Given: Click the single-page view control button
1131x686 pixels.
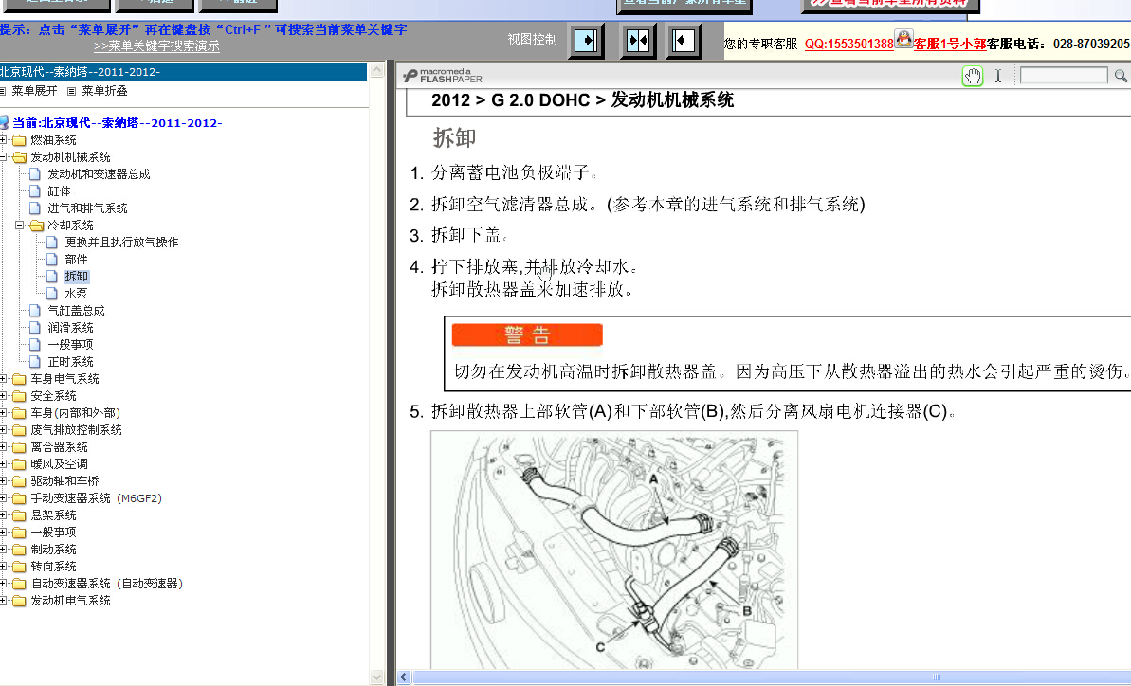Looking at the screenshot, I should click(x=585, y=41).
